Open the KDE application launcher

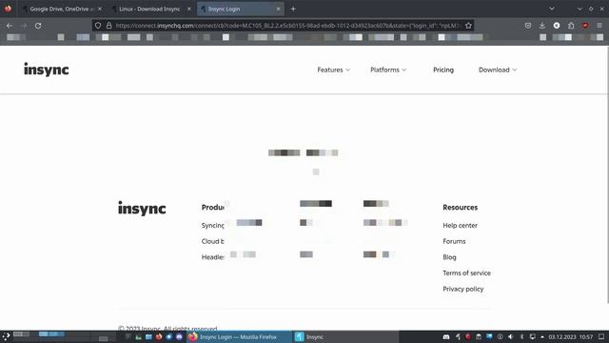6,336
